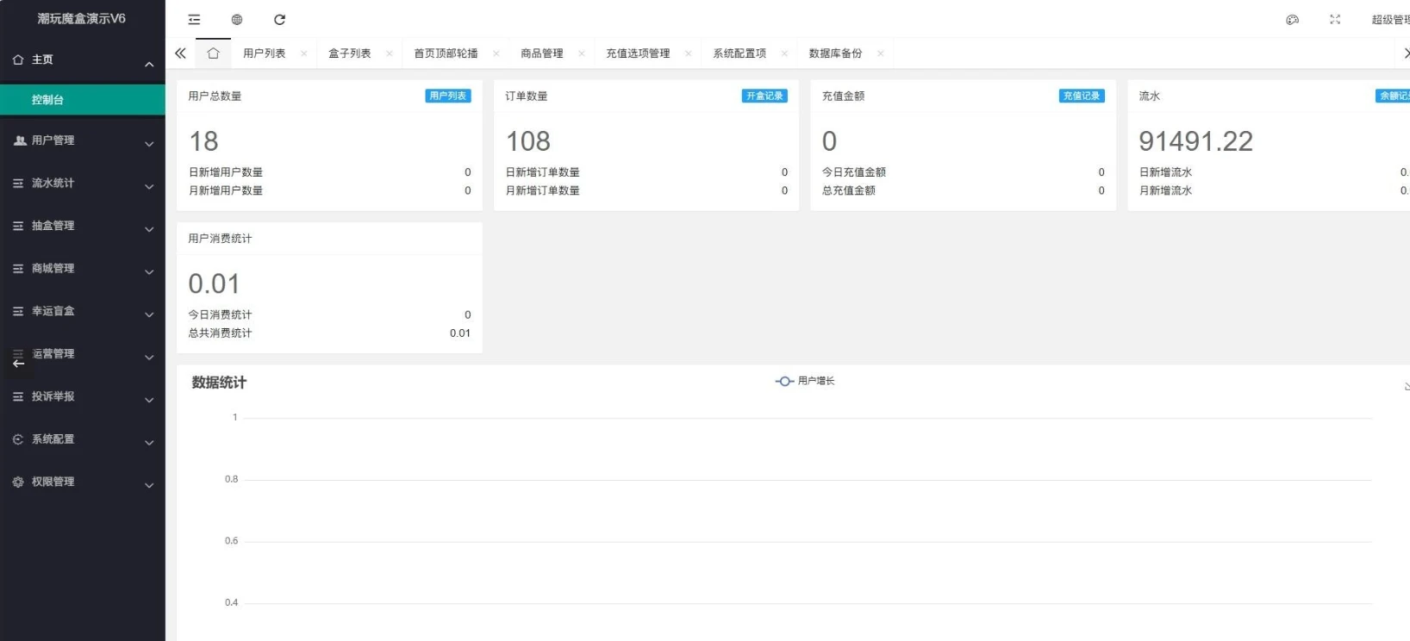Switch to the 系统配置项 tab

pyautogui.click(x=739, y=53)
